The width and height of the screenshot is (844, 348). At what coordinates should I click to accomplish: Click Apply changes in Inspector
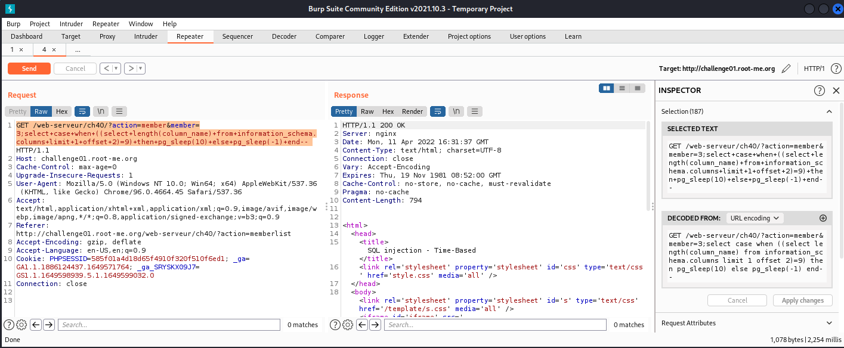tap(802, 300)
